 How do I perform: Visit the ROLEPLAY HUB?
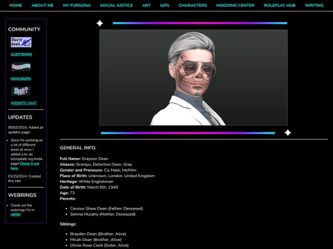[x=279, y=6]
